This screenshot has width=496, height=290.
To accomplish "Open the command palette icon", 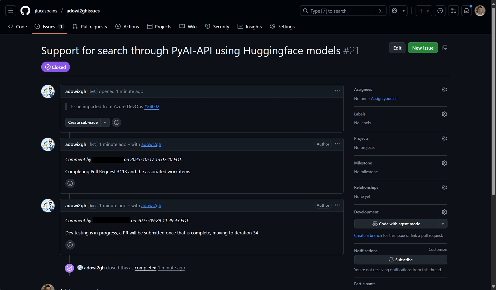I will pyautogui.click(x=381, y=11).
